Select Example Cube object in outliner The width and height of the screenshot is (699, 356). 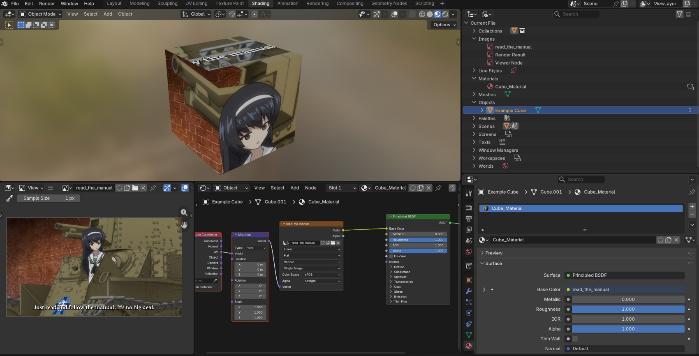tap(510, 111)
